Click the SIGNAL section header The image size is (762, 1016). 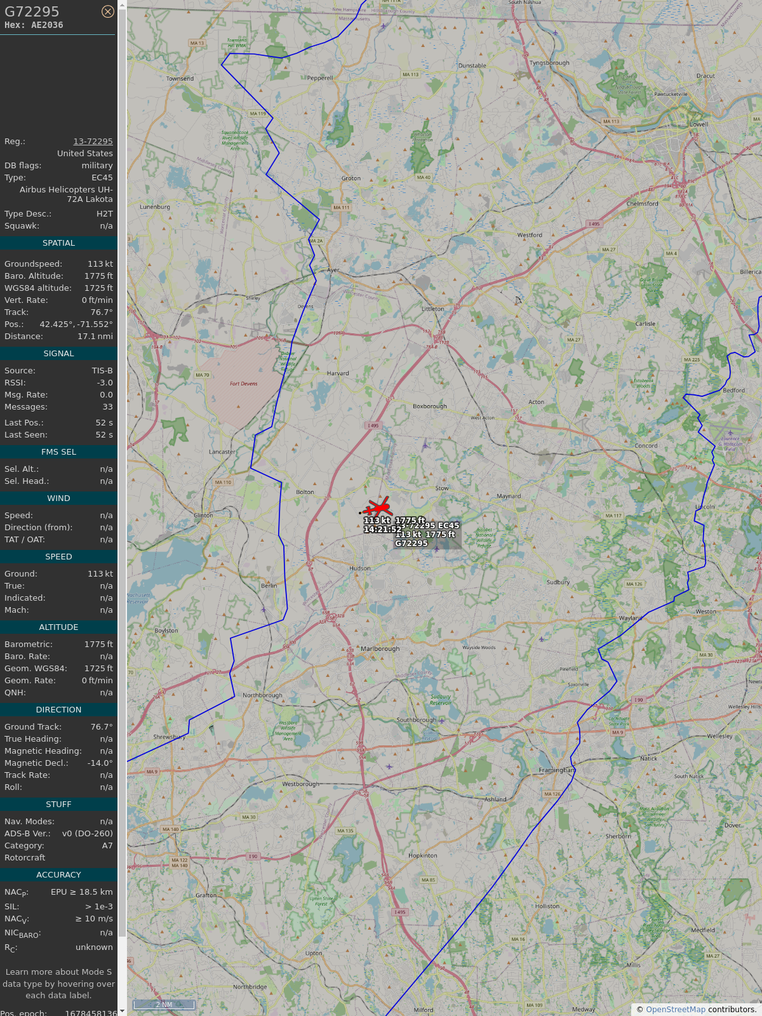(x=58, y=354)
